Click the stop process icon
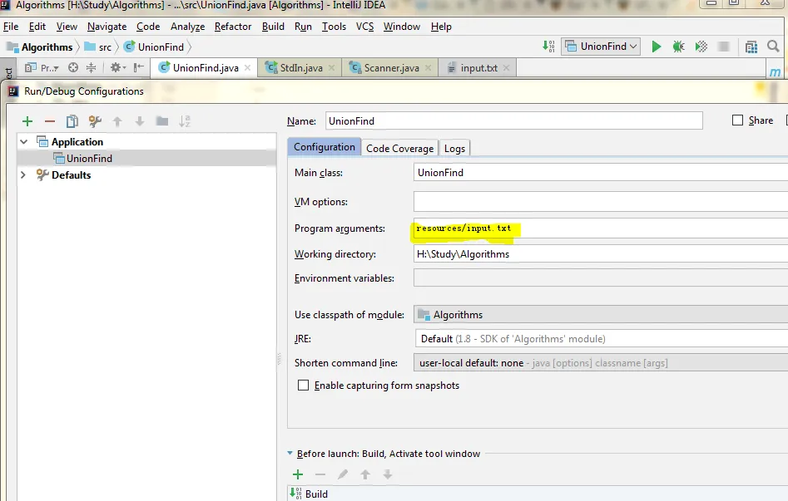 (x=724, y=47)
